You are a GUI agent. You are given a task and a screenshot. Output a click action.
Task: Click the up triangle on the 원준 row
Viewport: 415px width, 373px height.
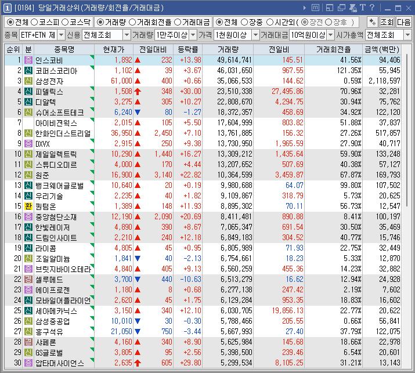[x=138, y=175]
